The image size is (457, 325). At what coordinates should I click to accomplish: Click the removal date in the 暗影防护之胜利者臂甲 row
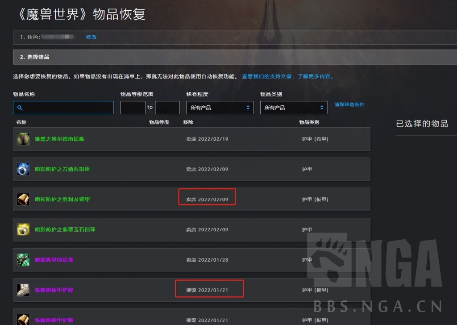click(x=207, y=200)
